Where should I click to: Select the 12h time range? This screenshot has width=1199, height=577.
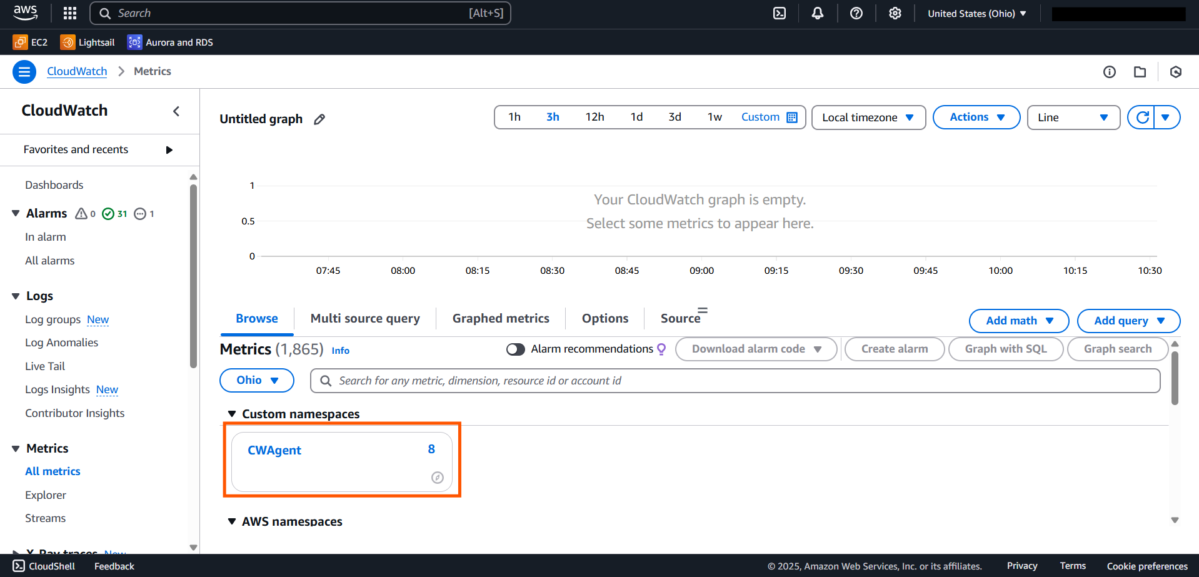click(594, 118)
